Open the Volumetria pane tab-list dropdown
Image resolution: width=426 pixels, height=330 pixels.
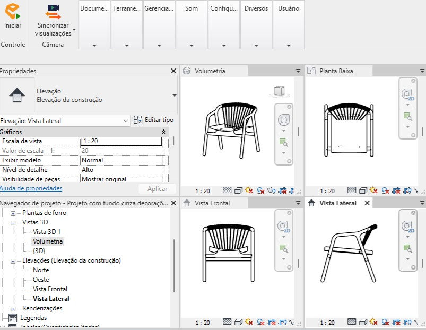pyautogui.click(x=298, y=71)
